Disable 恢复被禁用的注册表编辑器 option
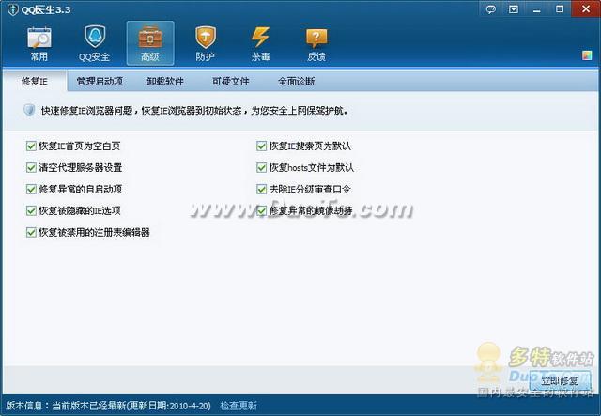This screenshot has height=416, width=601. pos(32,232)
